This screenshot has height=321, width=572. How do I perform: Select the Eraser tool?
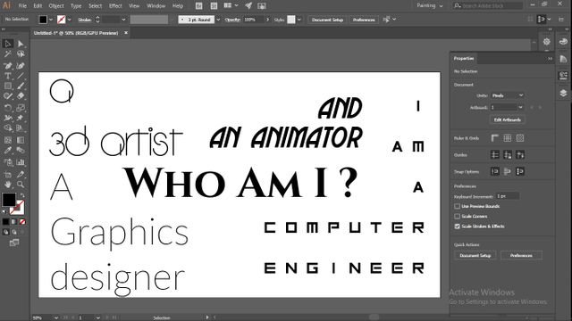pyautogui.click(x=21, y=96)
